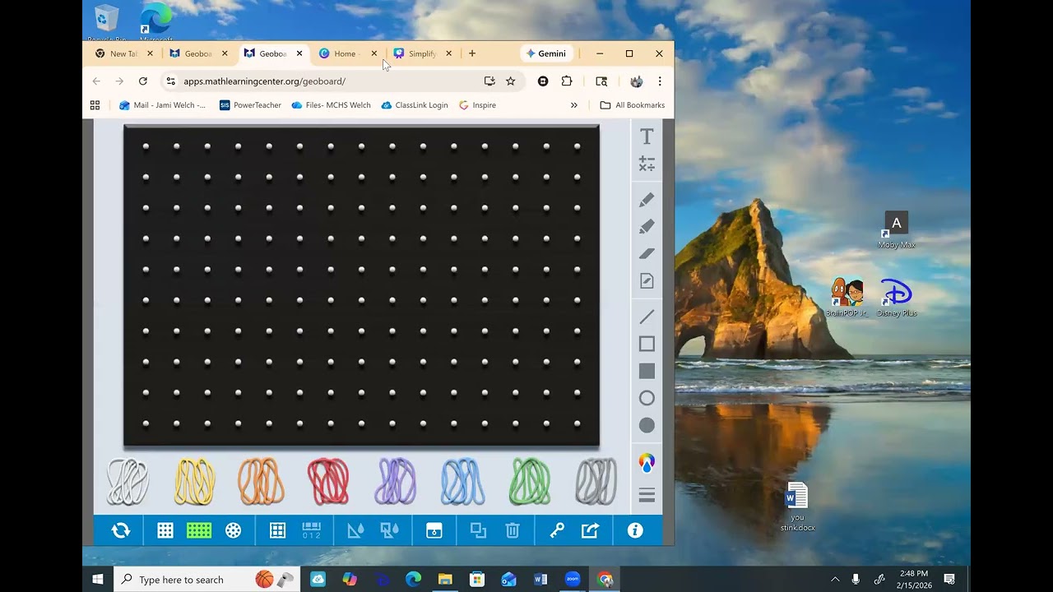This screenshot has width=1053, height=592.
Task: Open the drawing color picker droplet
Action: (x=647, y=463)
